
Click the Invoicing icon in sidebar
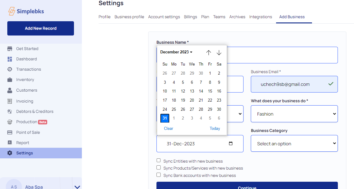tap(10, 101)
